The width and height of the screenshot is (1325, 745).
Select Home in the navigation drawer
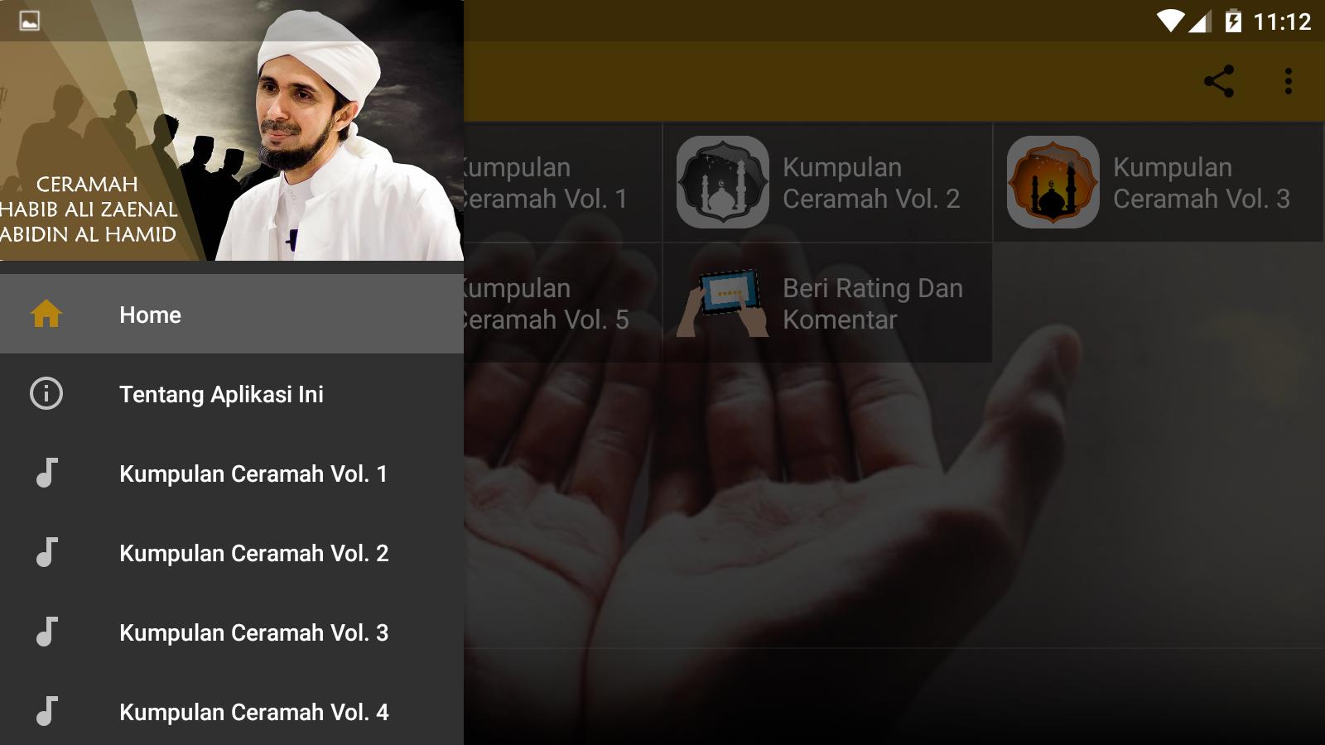click(x=232, y=314)
